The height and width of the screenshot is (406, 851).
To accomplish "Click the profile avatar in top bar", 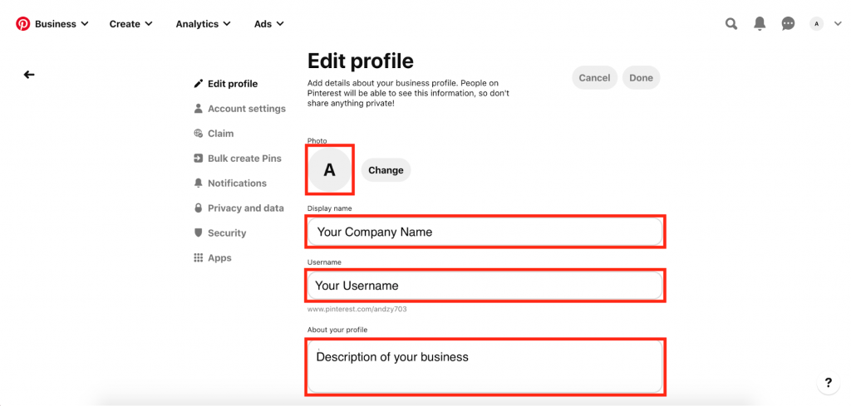I will click(x=816, y=24).
